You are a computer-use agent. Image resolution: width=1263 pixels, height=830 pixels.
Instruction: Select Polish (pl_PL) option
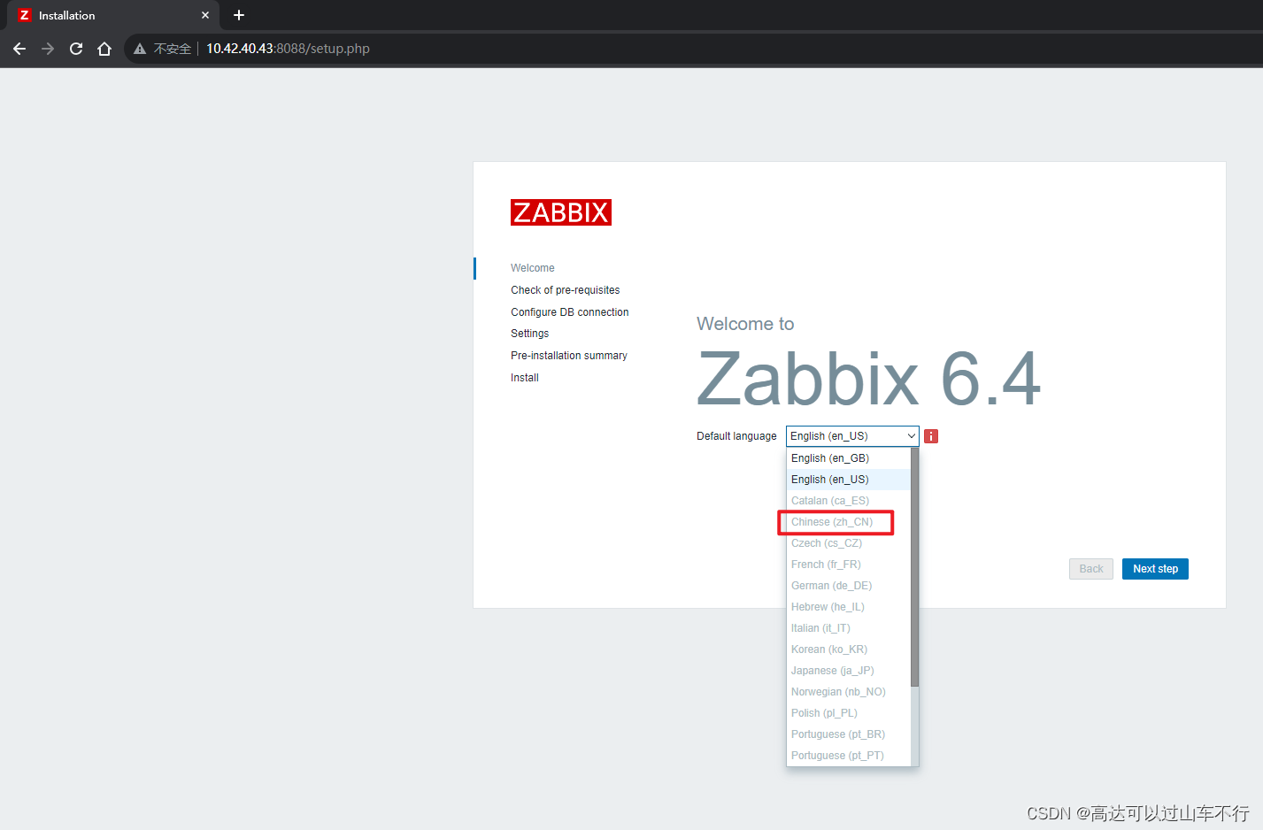848,713
